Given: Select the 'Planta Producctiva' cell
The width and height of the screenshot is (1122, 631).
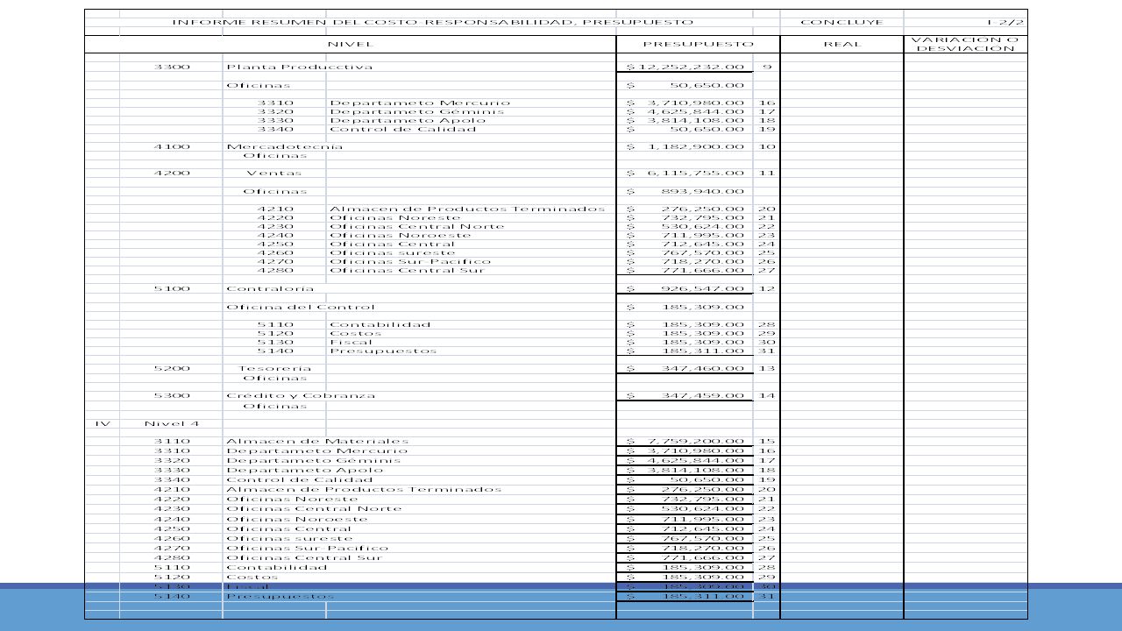Looking at the screenshot, I should [x=299, y=67].
